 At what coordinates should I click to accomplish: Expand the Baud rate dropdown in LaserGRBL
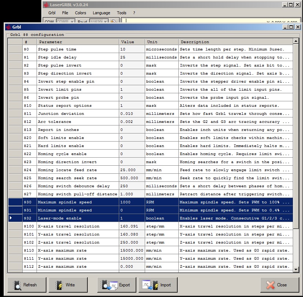(106, 22)
